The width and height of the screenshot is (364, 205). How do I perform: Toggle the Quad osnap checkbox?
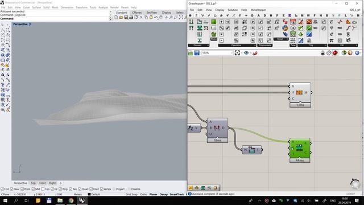(x=80, y=189)
